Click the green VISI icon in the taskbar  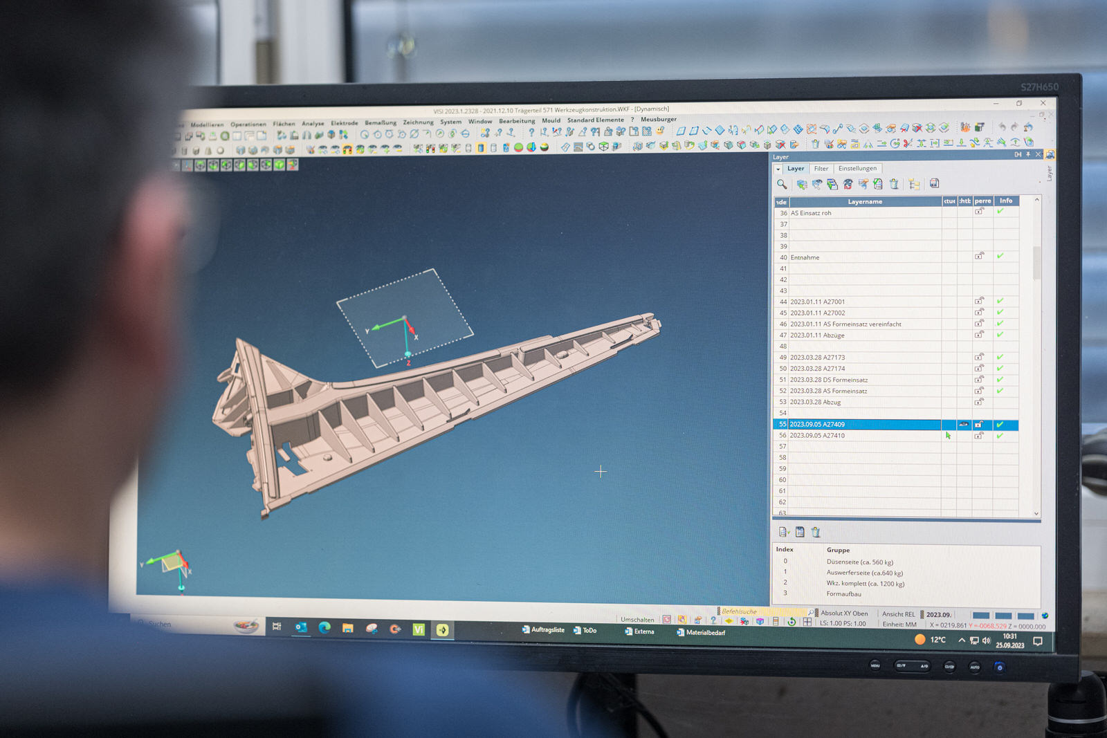pos(419,629)
